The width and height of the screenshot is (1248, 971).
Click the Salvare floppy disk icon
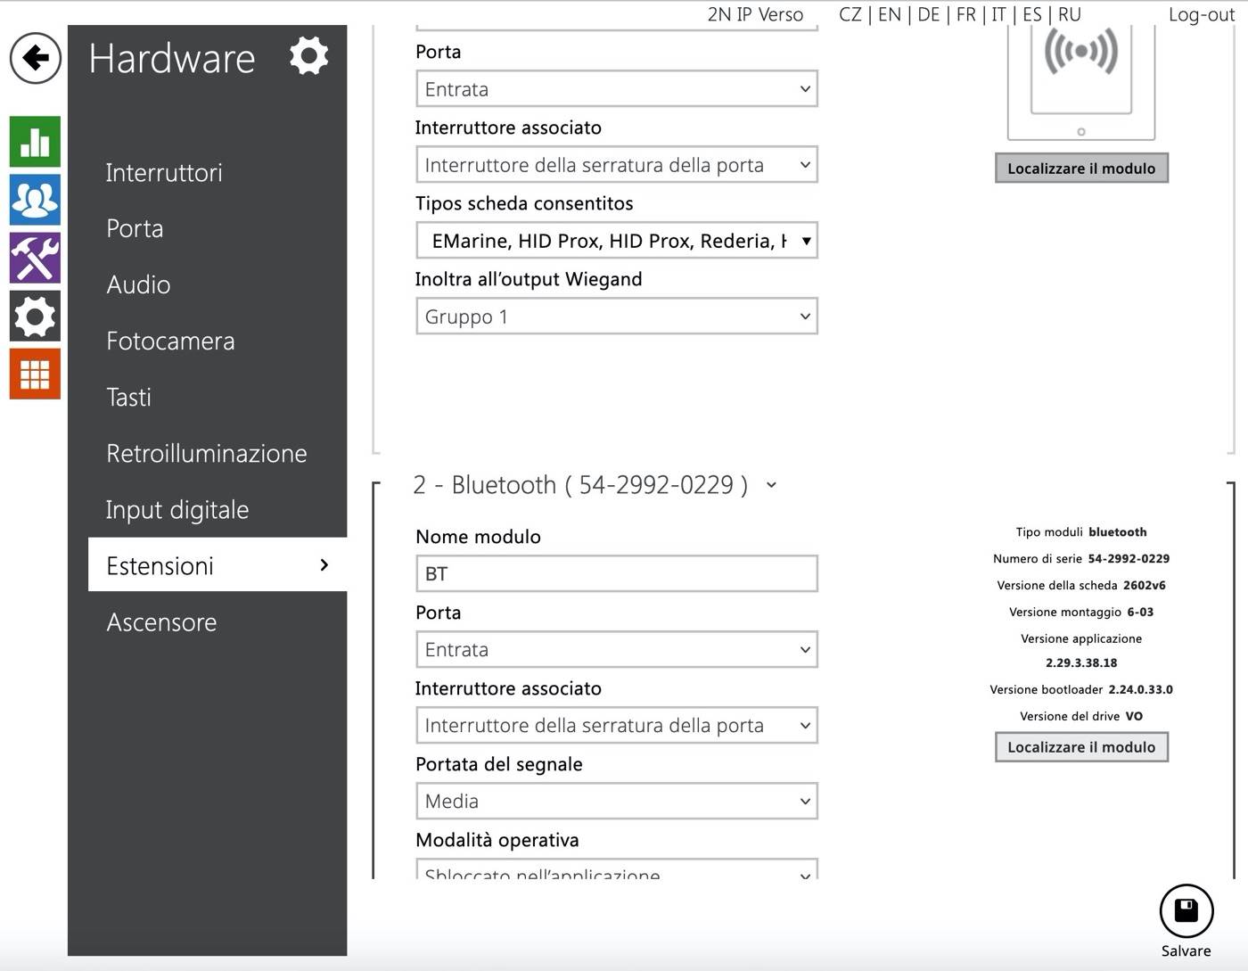click(x=1186, y=911)
